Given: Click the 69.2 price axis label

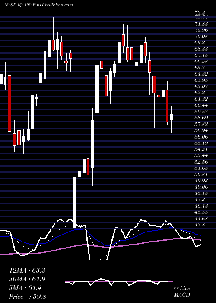Looking at the screenshot, I should (x=200, y=42).
